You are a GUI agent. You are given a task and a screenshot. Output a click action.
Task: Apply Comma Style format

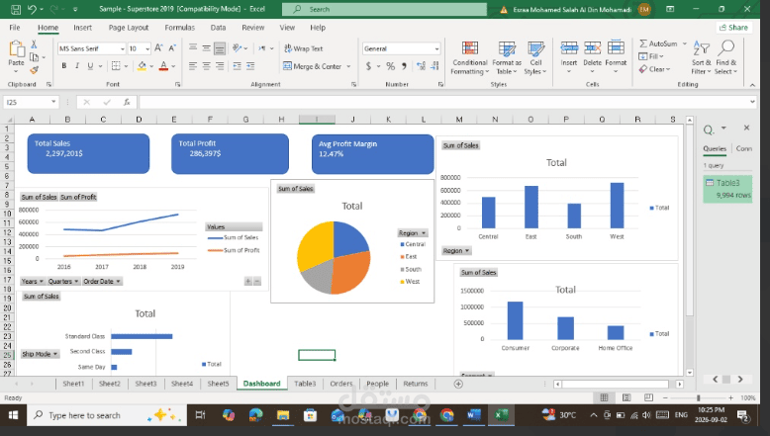tap(404, 66)
